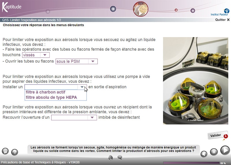Screen dimensions: 231x165
Task: Click the help question mark icon
Action: (14, 152)
